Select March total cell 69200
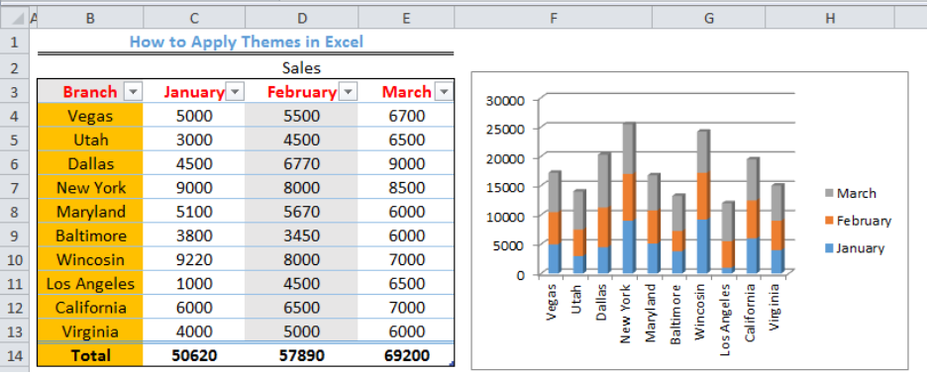Screen dimensions: 929x375 (406, 355)
